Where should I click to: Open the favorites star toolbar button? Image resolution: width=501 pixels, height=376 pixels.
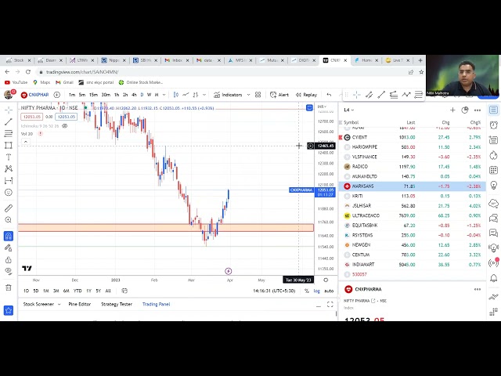(9, 310)
